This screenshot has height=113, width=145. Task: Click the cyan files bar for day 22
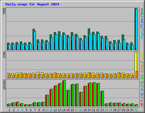[x=99, y=42]
